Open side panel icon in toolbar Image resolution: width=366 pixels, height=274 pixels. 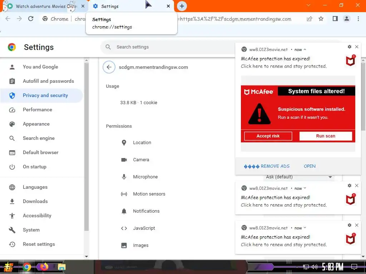point(335,19)
